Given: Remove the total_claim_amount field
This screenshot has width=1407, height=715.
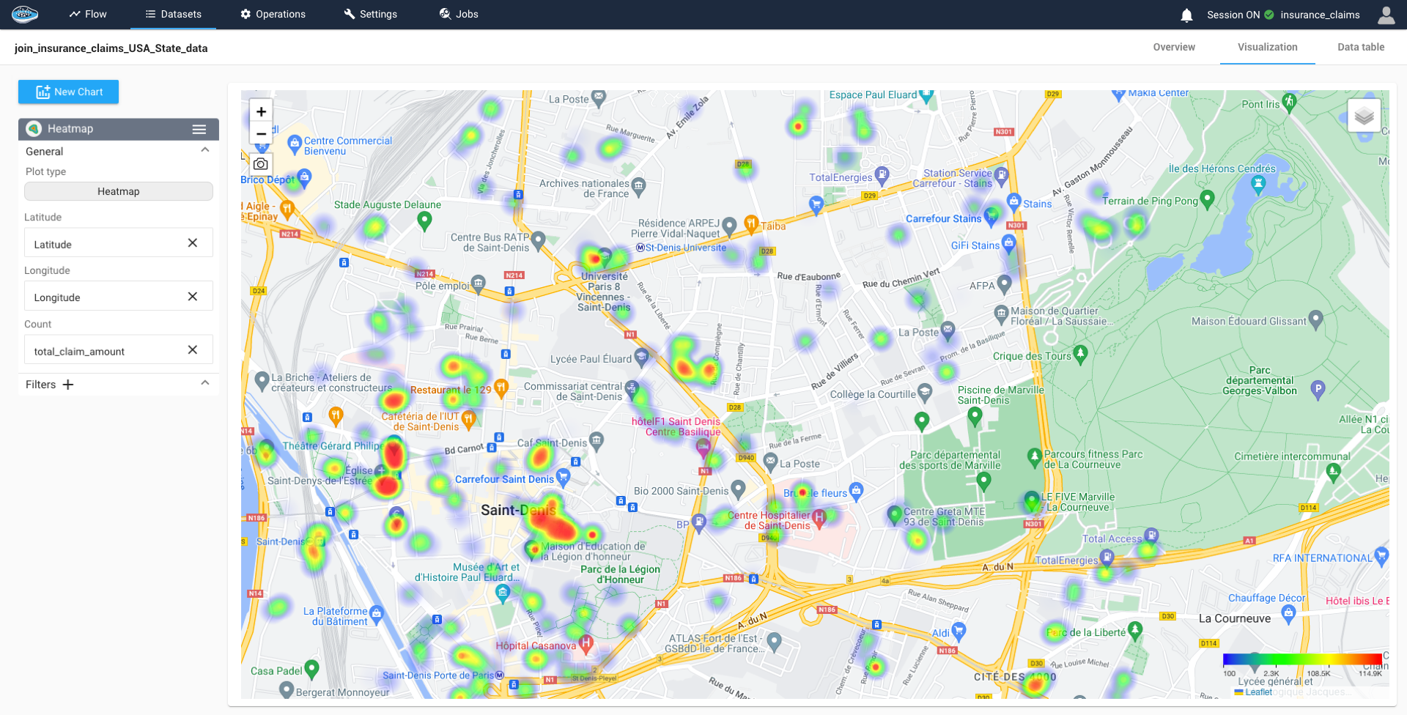Looking at the screenshot, I should click(193, 350).
